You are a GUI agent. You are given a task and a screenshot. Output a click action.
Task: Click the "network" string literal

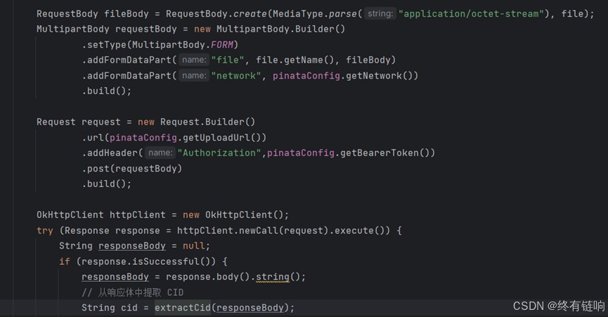point(236,75)
